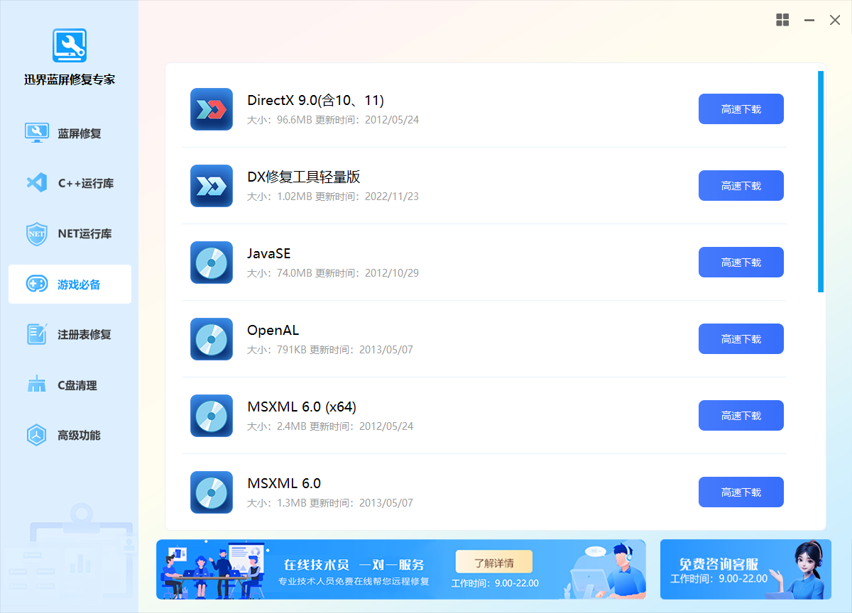The image size is (852, 613).
Task: Start 高速下载 for OpenAL
Action: pos(741,339)
